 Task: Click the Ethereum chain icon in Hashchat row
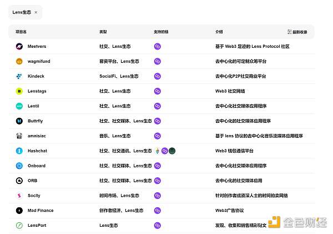tap(158, 151)
